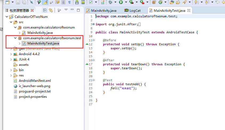
Task: Open the External Tools dropdown arrow
Action: tap(147, 2)
